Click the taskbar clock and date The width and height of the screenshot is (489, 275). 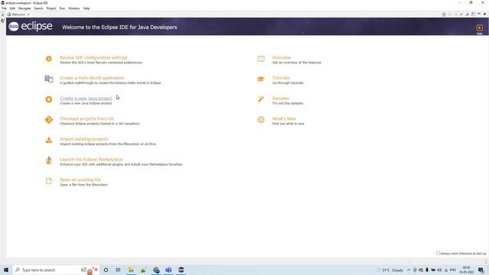[466, 270]
